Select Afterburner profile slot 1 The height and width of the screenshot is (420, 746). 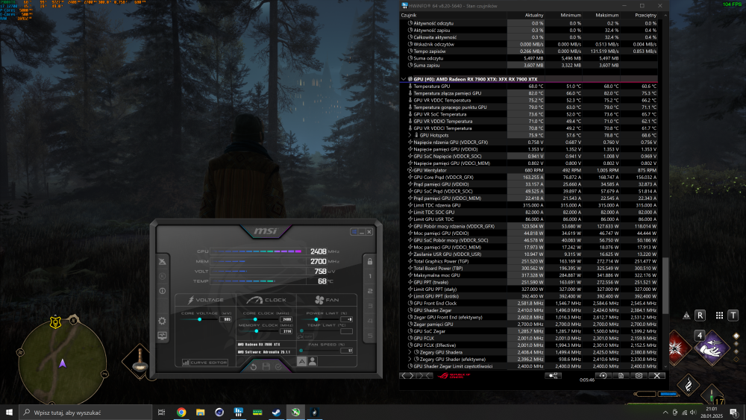point(368,276)
